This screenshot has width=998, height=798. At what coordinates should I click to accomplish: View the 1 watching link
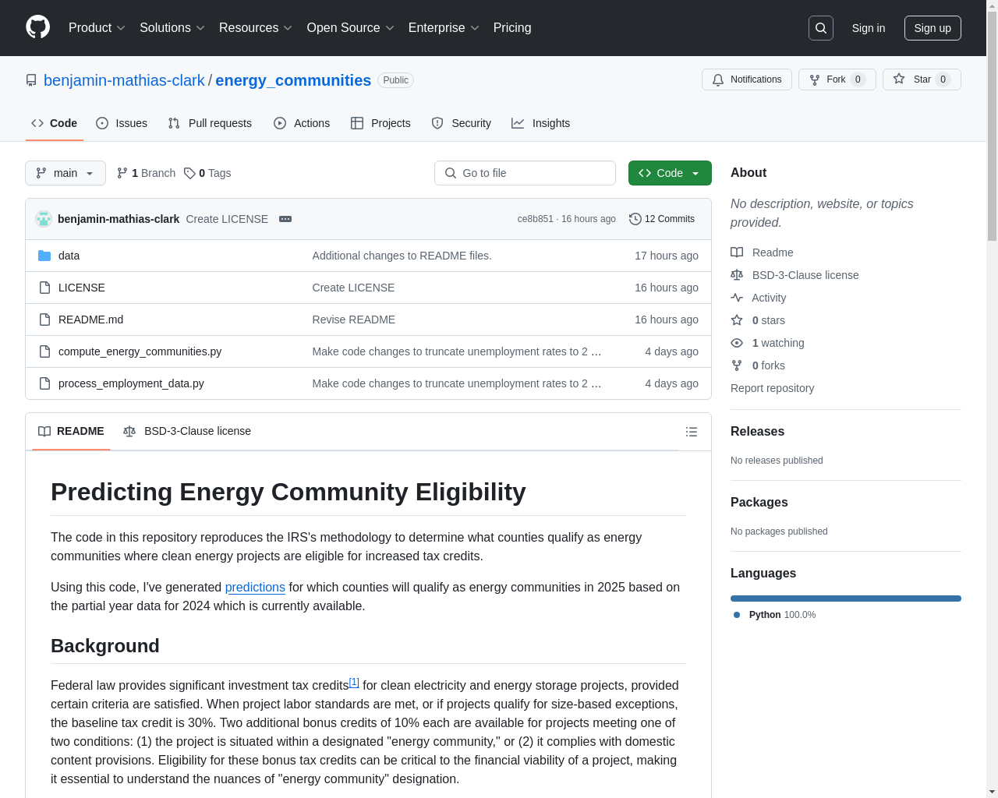[x=767, y=343]
